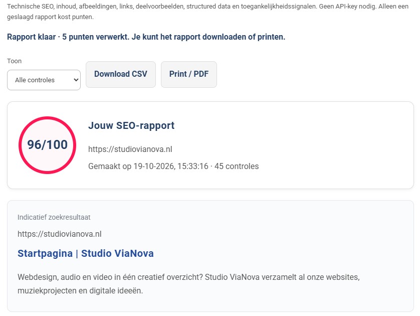Click the 'Gemaakt op 19-10-2026' timestamp line

point(173,166)
